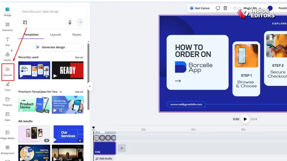Switch to the Styles tab
The width and height of the screenshot is (287, 161).
point(77,34)
